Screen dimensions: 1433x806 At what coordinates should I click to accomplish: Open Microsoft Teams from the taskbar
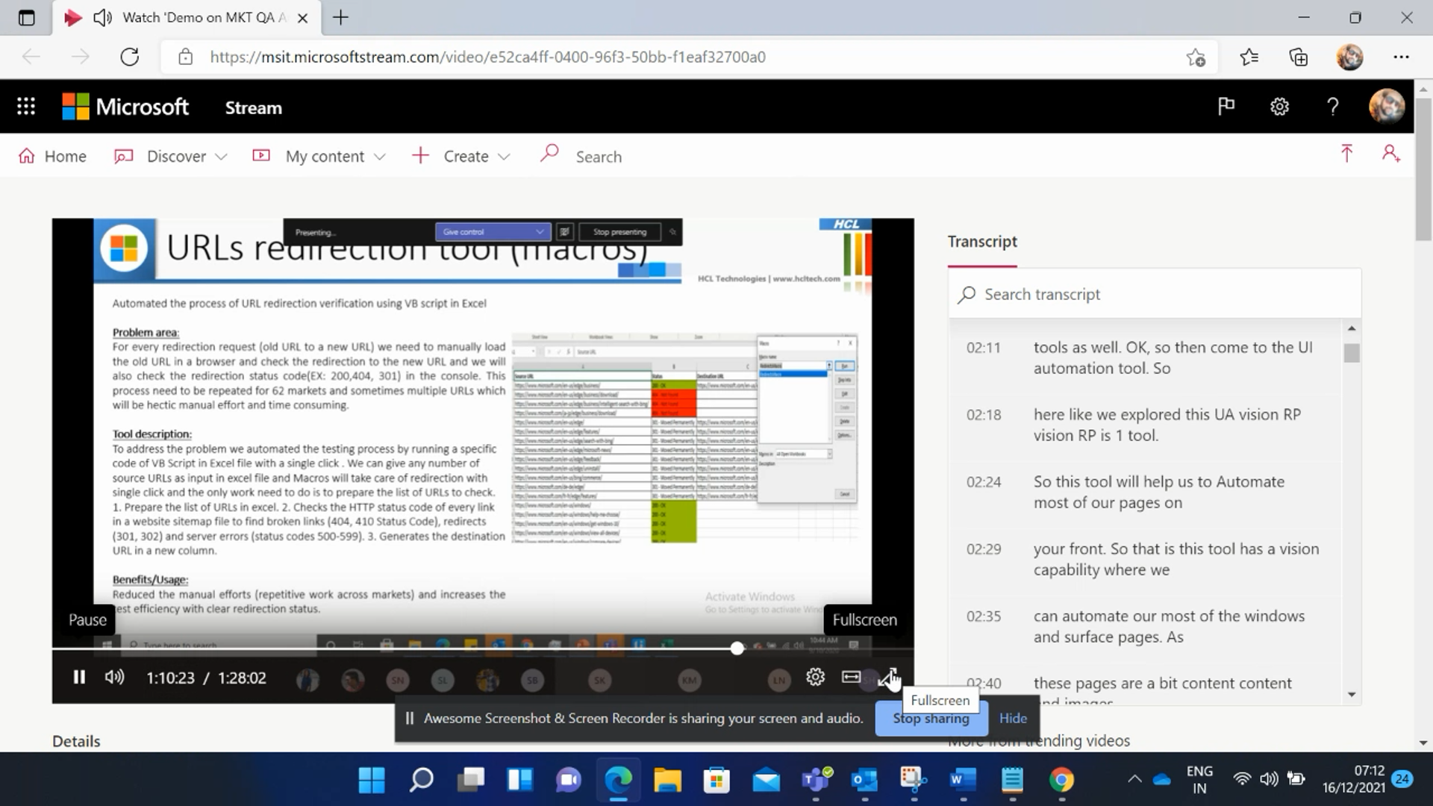tap(816, 780)
